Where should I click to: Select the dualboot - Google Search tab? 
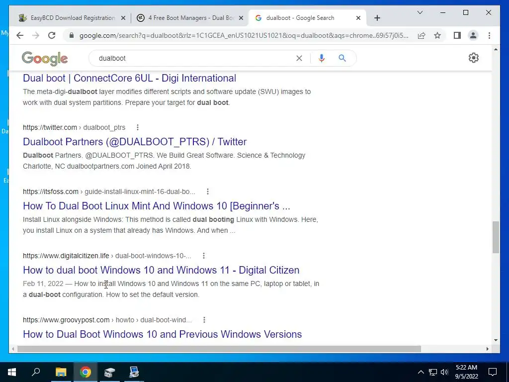coord(307,18)
